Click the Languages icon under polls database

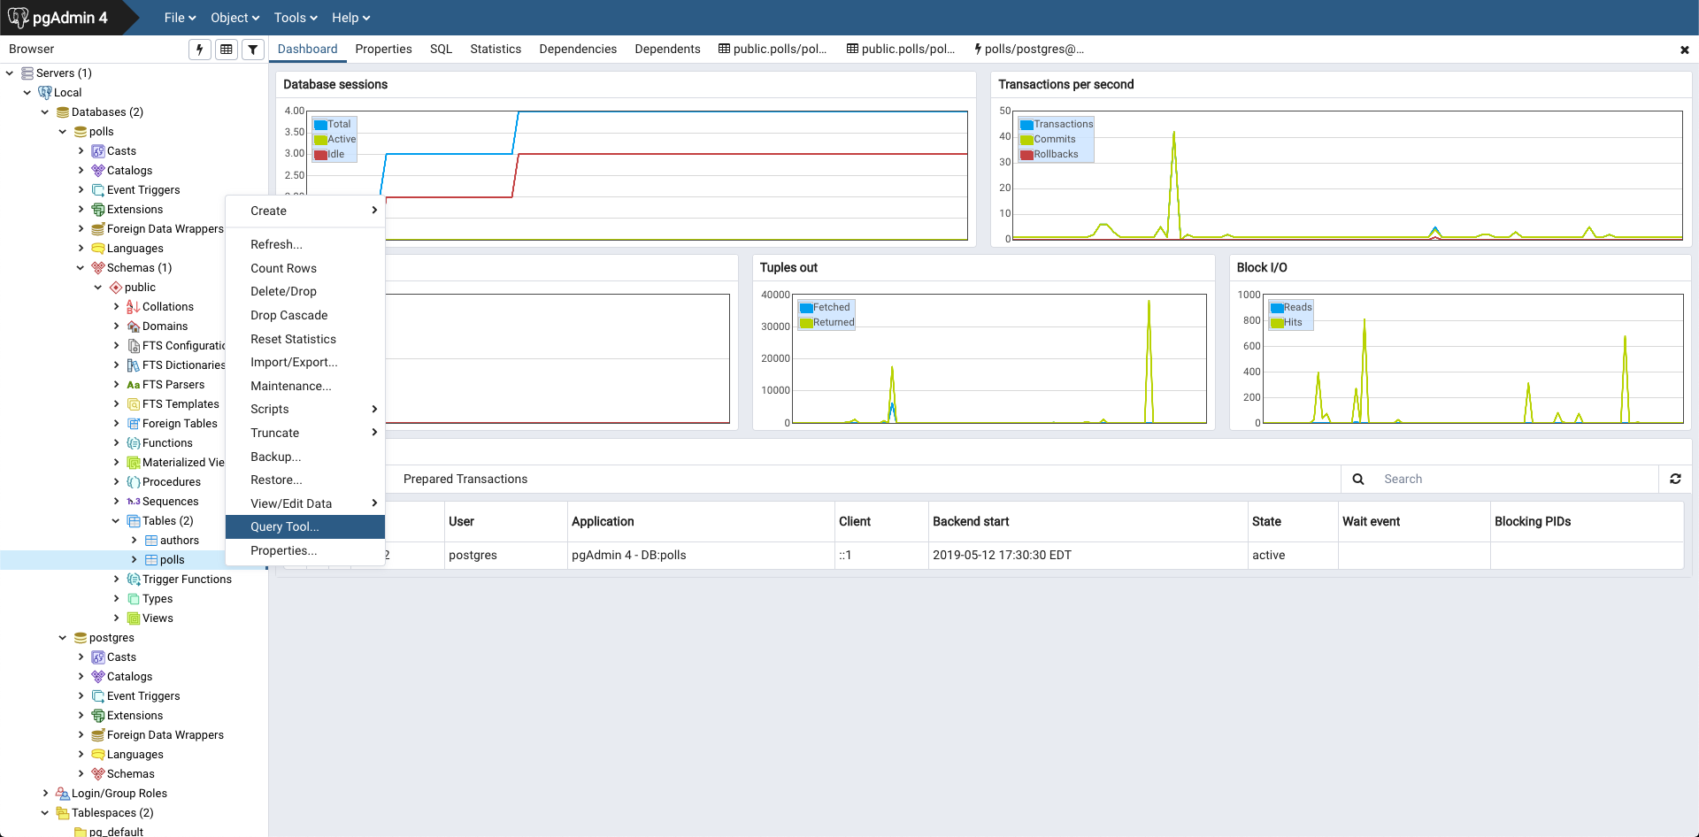98,249
